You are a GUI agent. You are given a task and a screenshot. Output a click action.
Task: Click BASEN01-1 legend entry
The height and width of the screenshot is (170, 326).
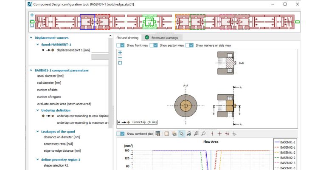285,142
